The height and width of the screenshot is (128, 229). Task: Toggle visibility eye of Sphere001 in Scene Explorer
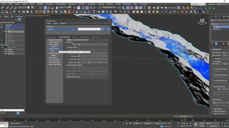pyautogui.click(x=4, y=54)
